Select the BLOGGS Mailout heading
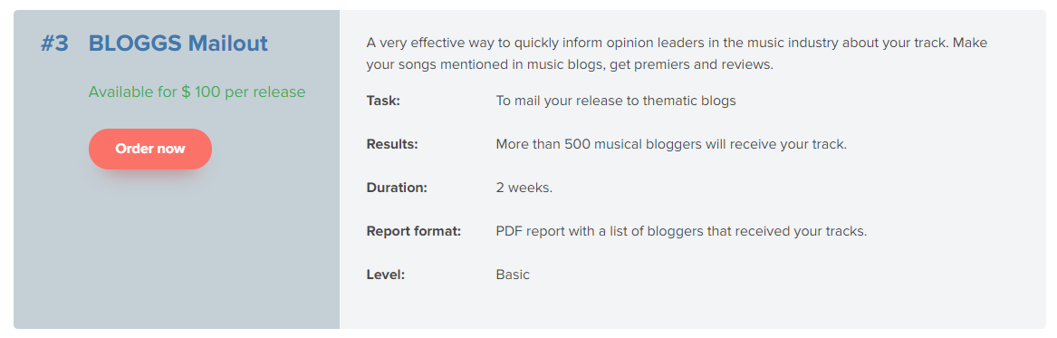Viewport: 1057px width, 338px height. click(x=178, y=43)
